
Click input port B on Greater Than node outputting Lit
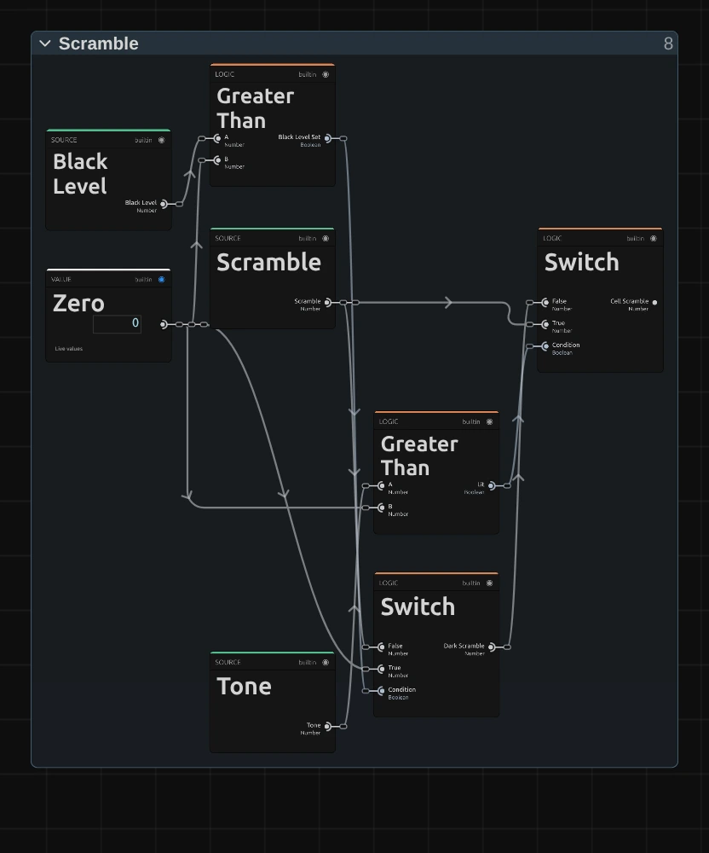click(382, 508)
